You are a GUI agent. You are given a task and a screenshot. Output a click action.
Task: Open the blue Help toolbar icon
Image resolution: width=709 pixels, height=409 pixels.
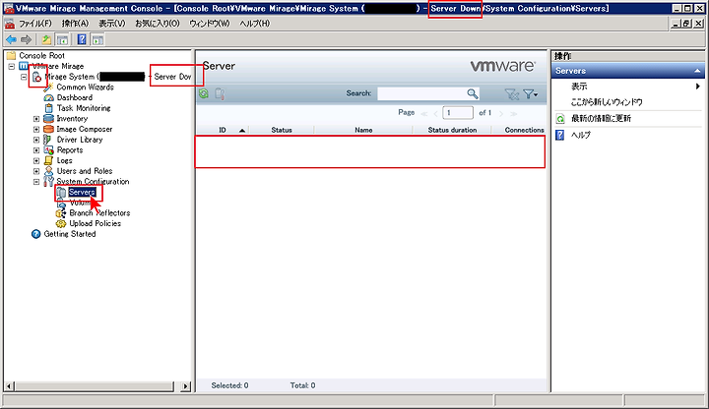point(82,39)
